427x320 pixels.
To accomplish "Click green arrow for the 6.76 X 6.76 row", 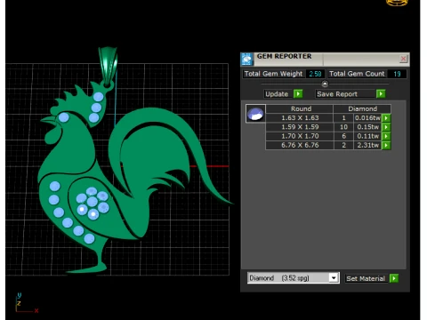I will click(x=386, y=146).
